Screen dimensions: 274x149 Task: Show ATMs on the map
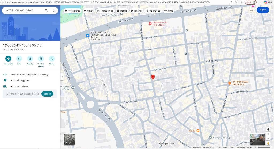[169, 11]
